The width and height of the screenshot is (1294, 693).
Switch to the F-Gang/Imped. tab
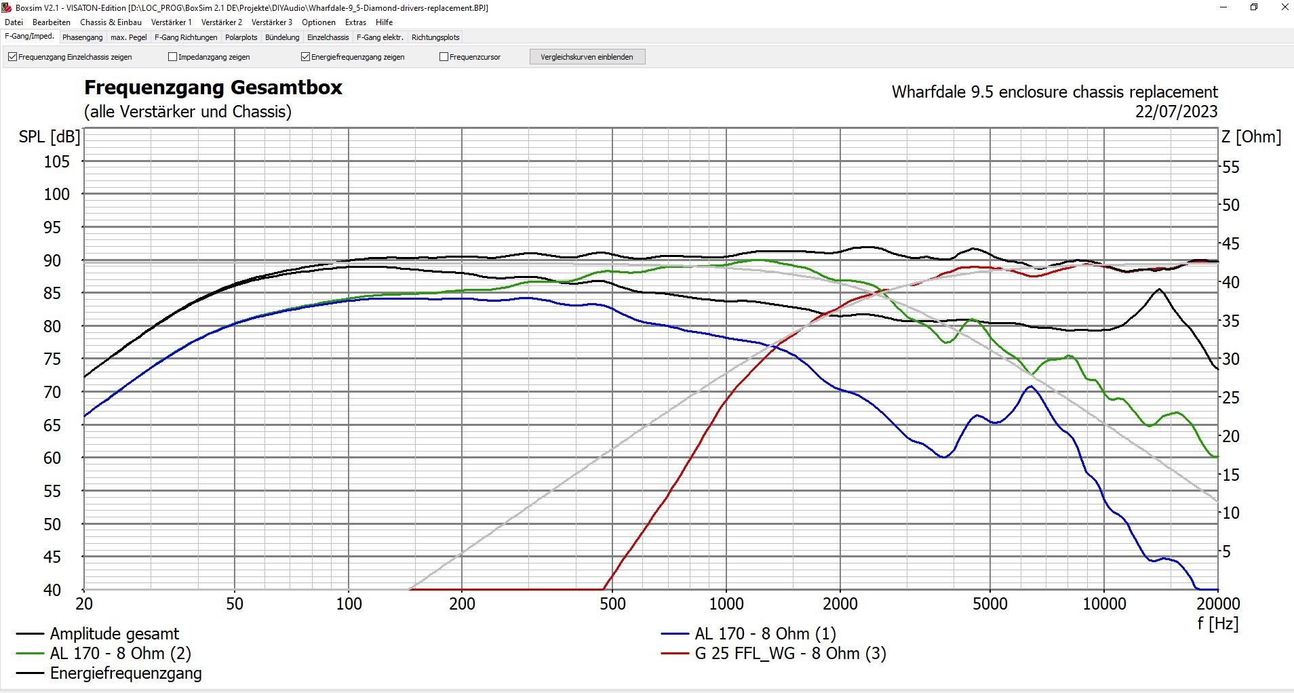click(29, 37)
